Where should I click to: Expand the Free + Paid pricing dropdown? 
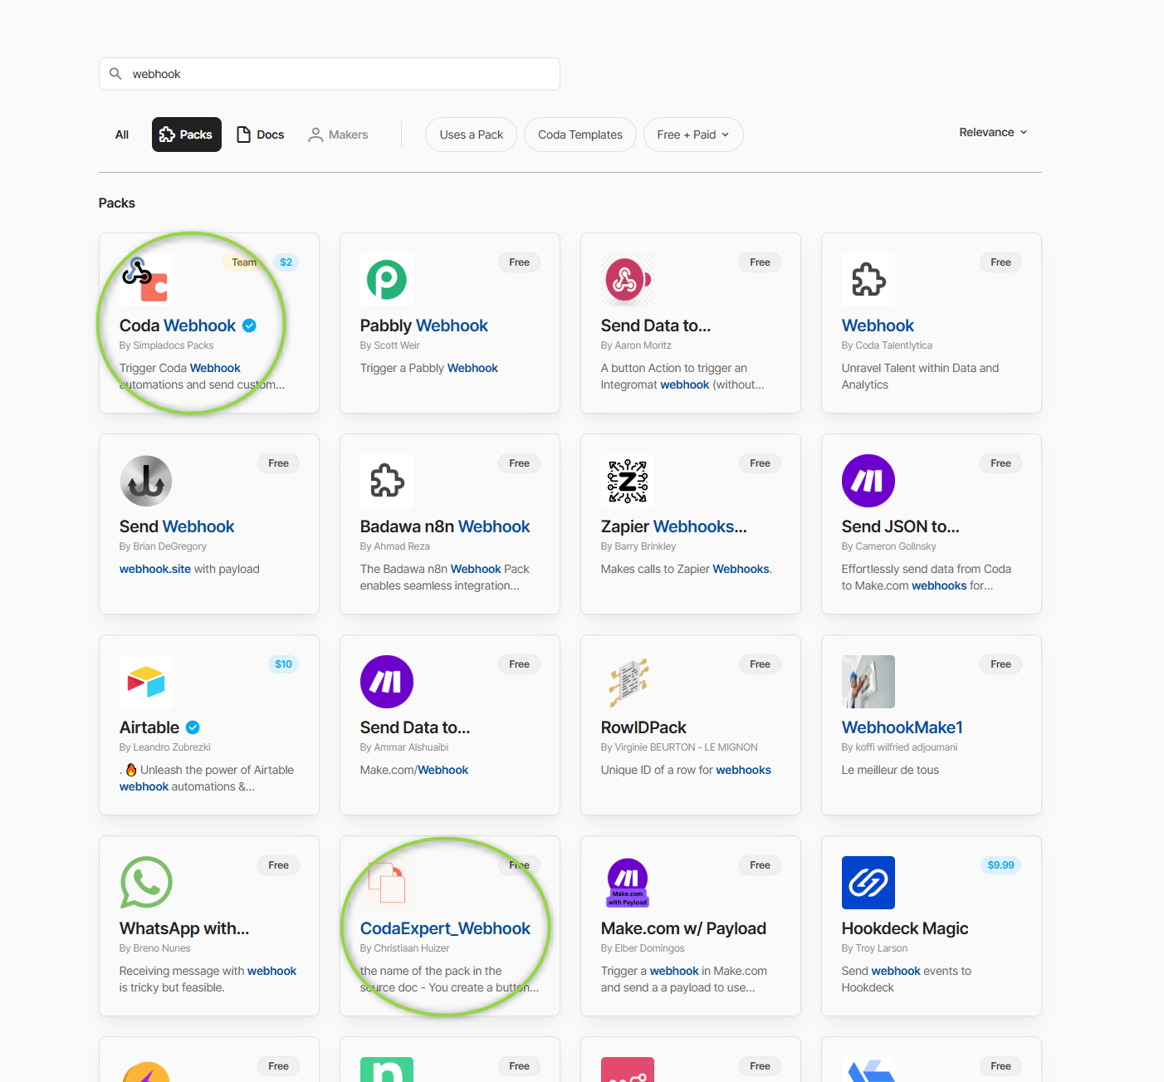(x=693, y=135)
